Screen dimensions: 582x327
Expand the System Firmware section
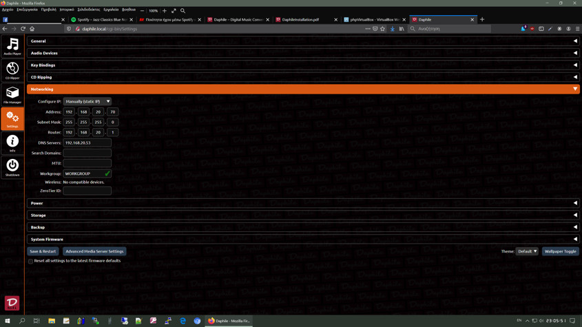[x=303, y=240]
